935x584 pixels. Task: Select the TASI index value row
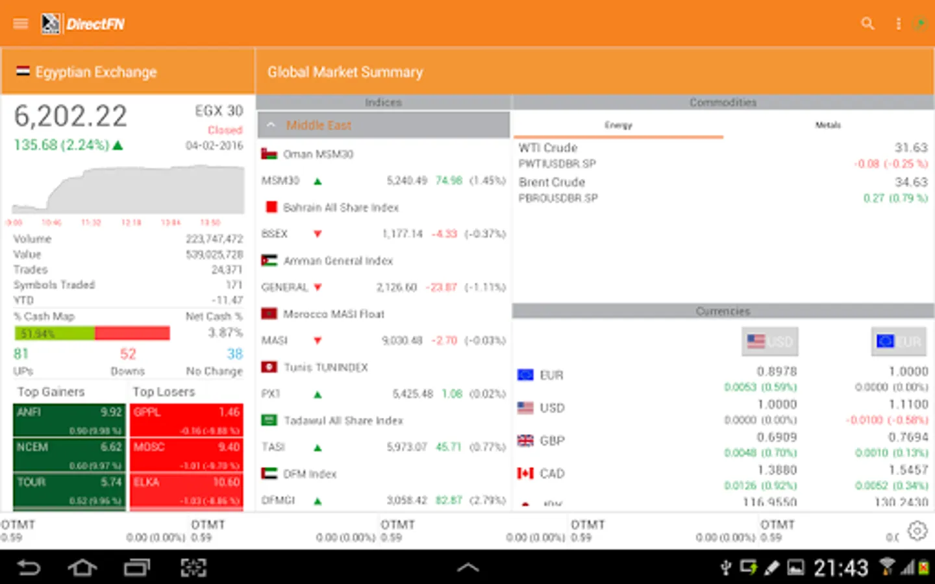pyautogui.click(x=384, y=447)
